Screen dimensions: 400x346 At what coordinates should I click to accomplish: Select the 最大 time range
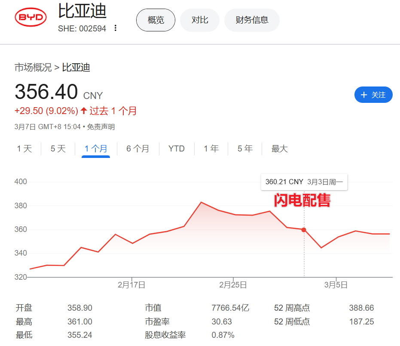280,149
